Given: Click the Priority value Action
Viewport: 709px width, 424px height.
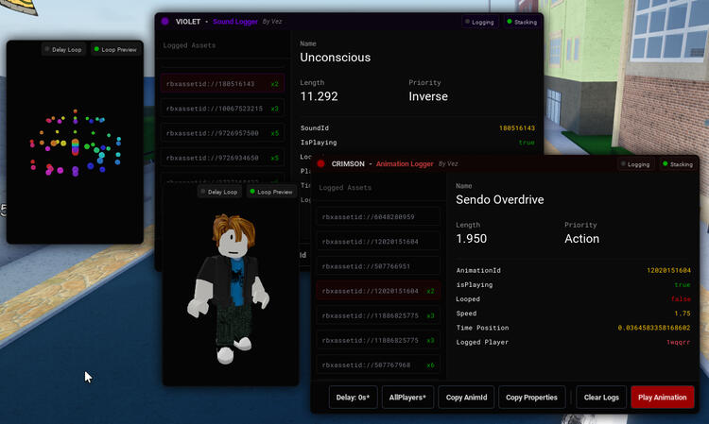Looking at the screenshot, I should pyautogui.click(x=582, y=238).
